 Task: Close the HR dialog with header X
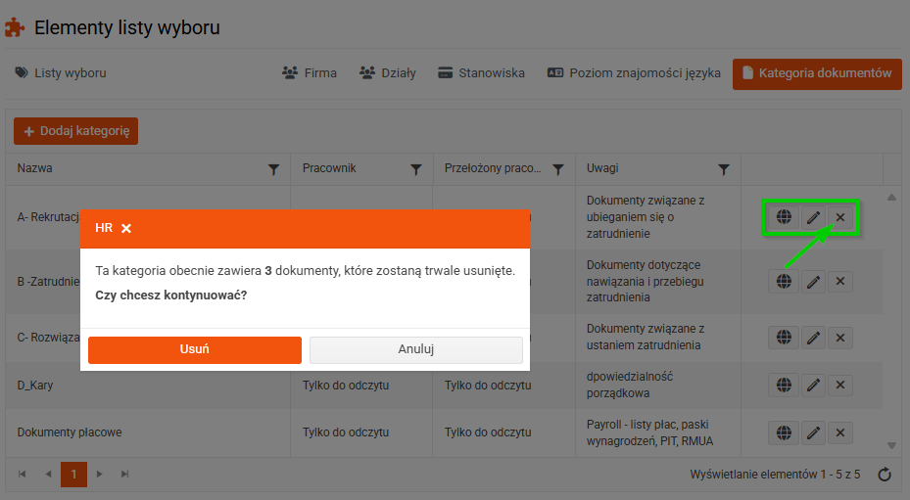[126, 229]
